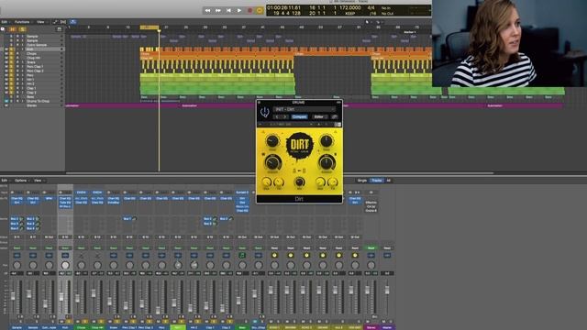Switch mixer to Tracks view
587x330 pixels.
tap(377, 181)
